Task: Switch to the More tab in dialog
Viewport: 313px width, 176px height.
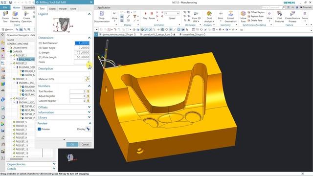Action: [73, 9]
